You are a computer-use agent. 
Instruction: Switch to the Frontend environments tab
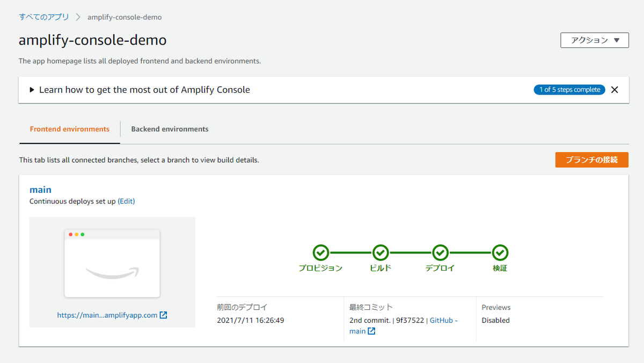pyautogui.click(x=70, y=129)
